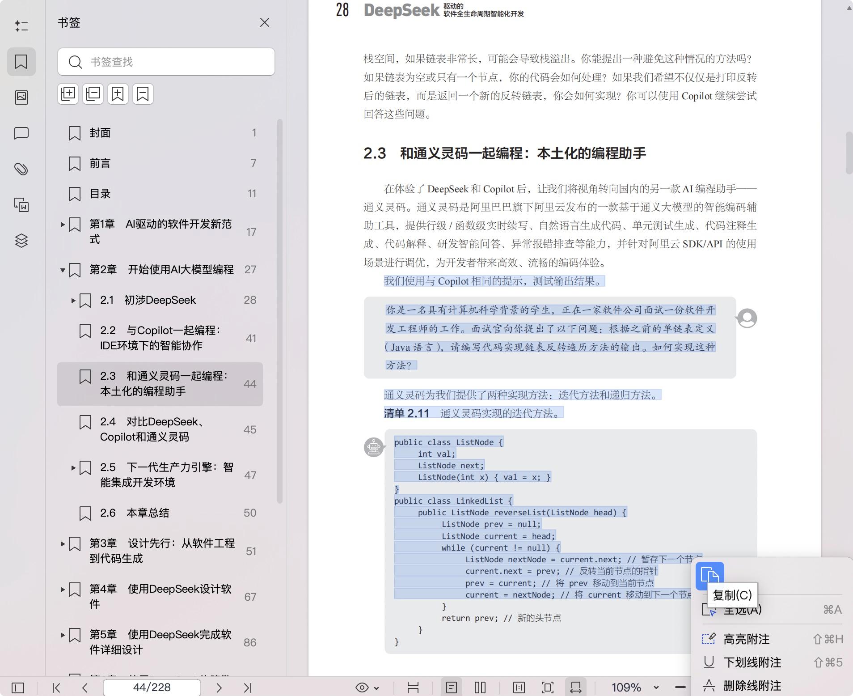The image size is (853, 696).
Task: Open bookmark 第3章 设计先行
Action: (160, 551)
